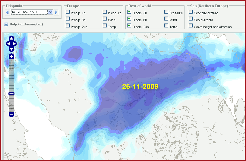Pan the map up
246x161 pixels.
click(11, 38)
